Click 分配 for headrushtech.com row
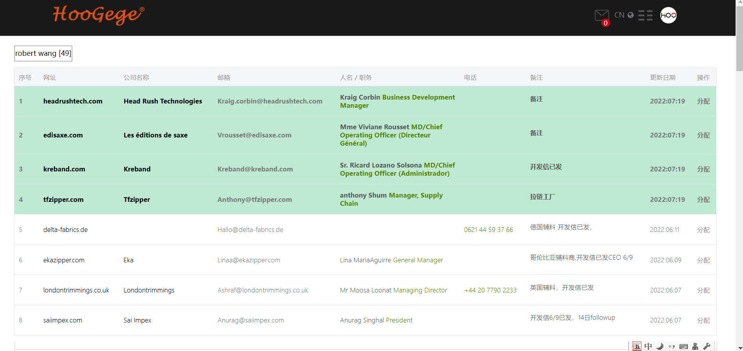Viewport: 743px width, 351px height. 703,101
